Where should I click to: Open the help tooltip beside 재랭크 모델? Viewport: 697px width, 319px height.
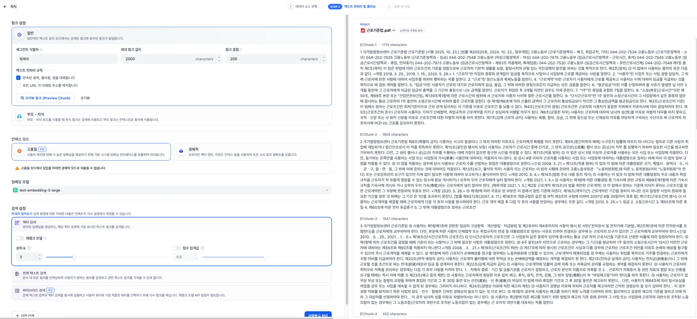click(45, 238)
